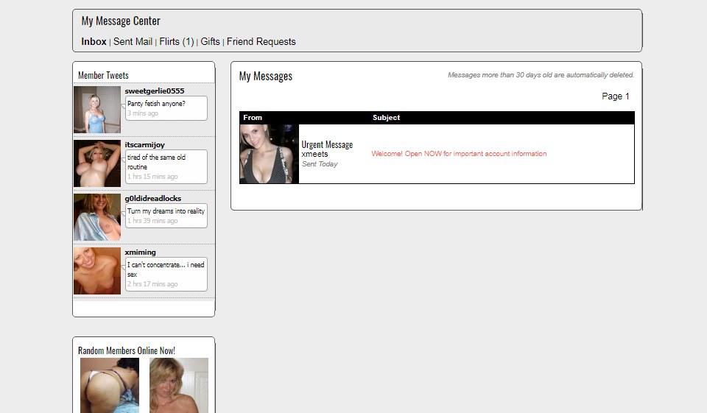Click the first Random Members Online thumbnail

pos(109,386)
